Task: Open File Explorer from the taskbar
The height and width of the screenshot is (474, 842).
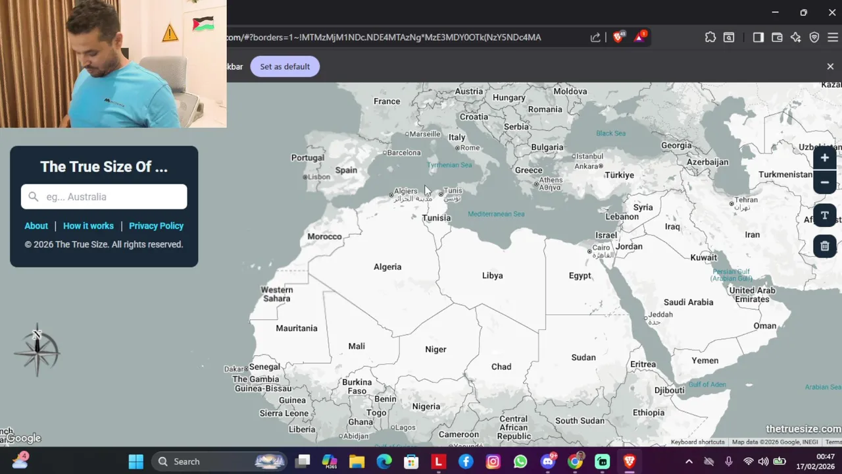Action: [x=357, y=461]
